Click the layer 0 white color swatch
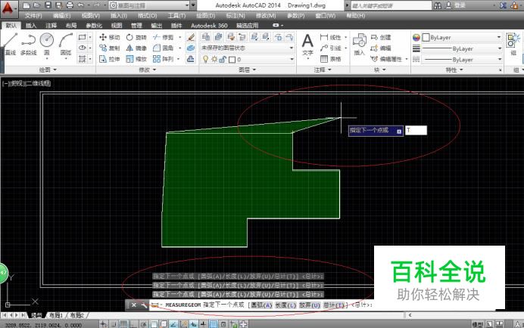The width and height of the screenshot is (524, 328). [x=232, y=60]
